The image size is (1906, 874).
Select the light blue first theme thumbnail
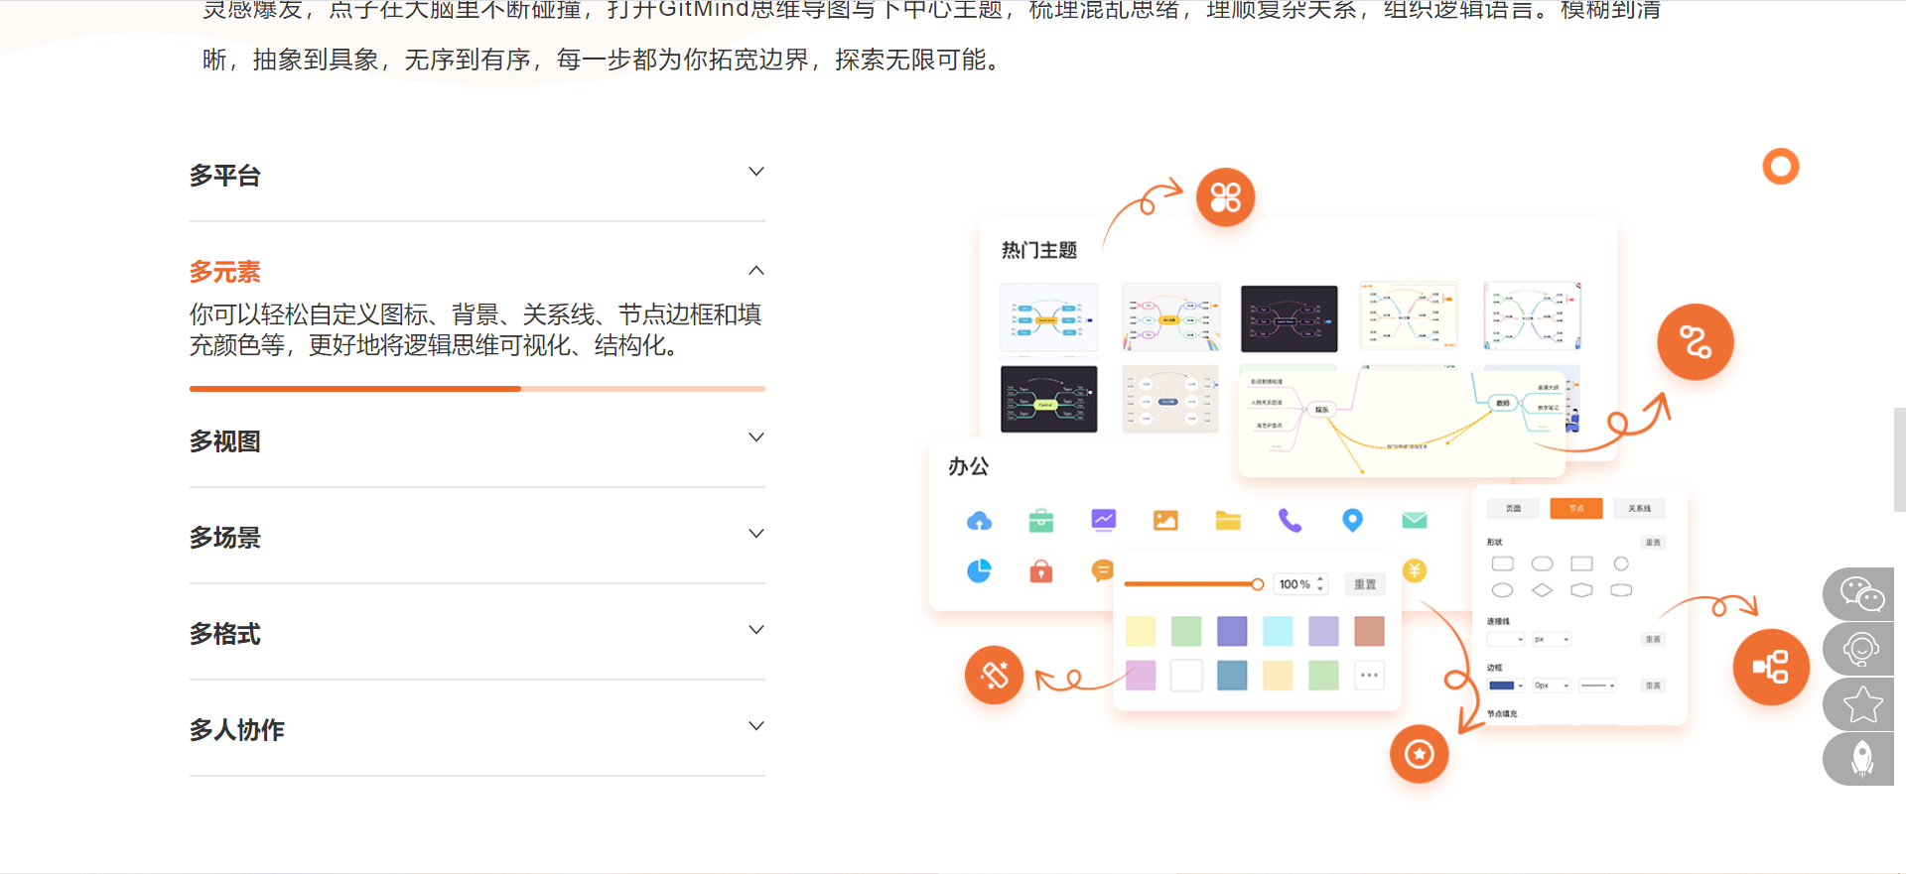[1049, 318]
